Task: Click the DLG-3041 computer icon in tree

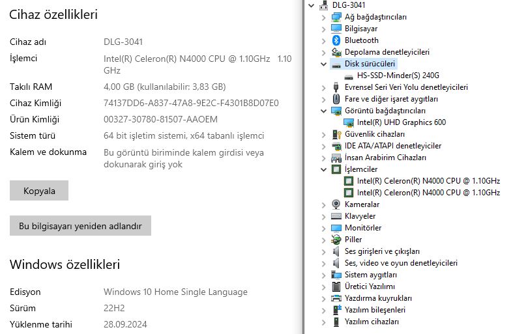Action: click(x=323, y=5)
